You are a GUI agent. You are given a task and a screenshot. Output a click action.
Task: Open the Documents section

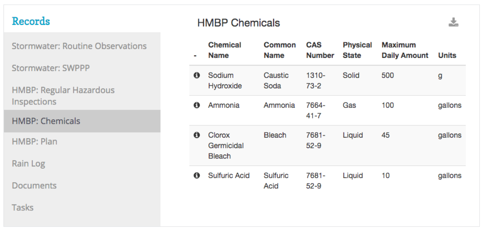[34, 186]
